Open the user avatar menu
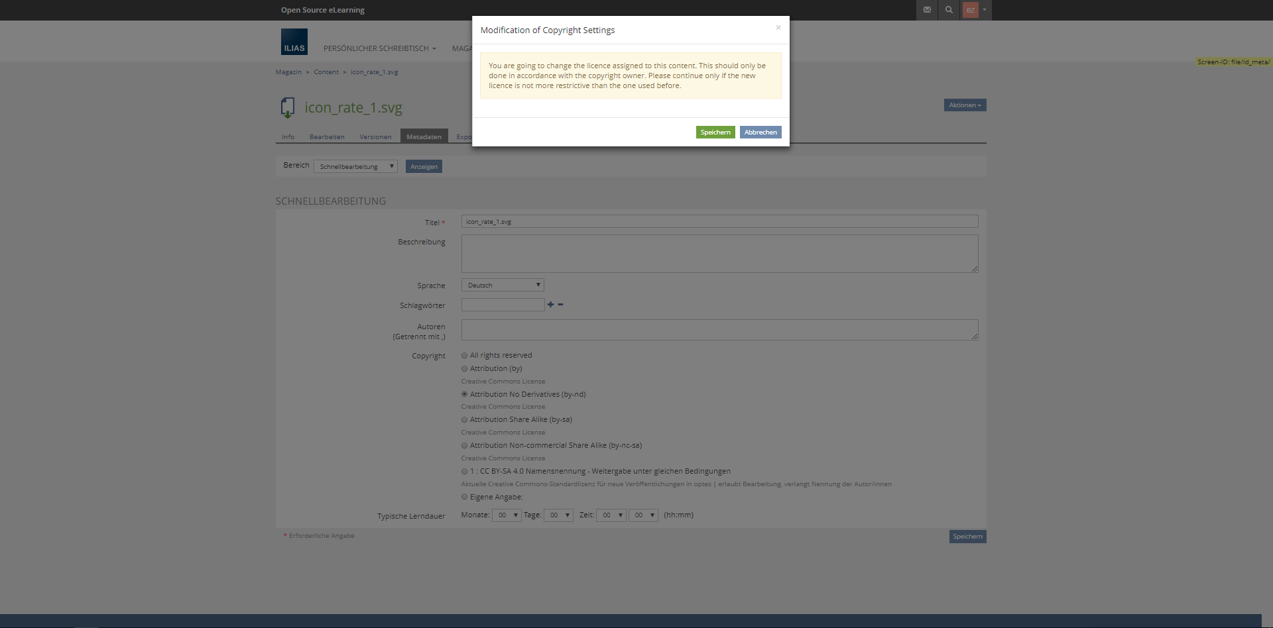This screenshot has width=1273, height=628. coord(970,10)
